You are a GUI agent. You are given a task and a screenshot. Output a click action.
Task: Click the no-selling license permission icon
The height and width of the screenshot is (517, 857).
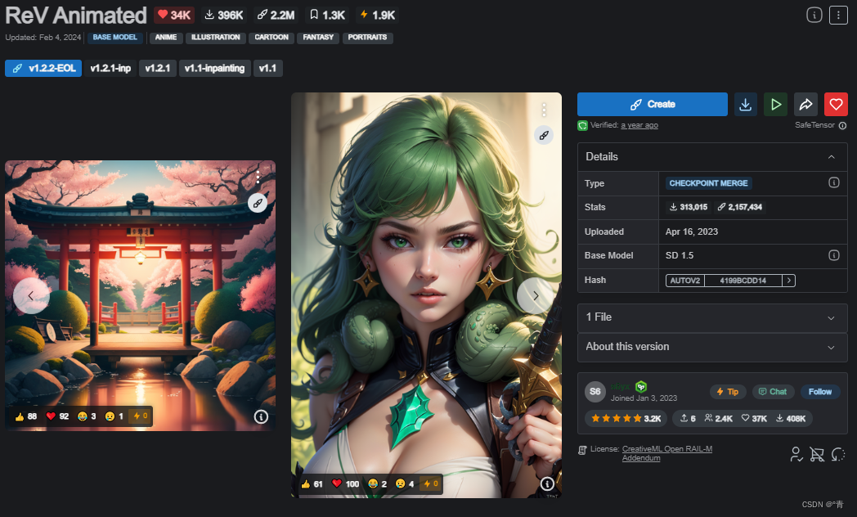817,454
